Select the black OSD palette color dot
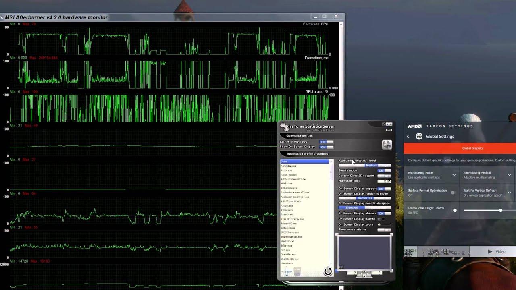The height and width of the screenshot is (290, 516). pos(383,219)
